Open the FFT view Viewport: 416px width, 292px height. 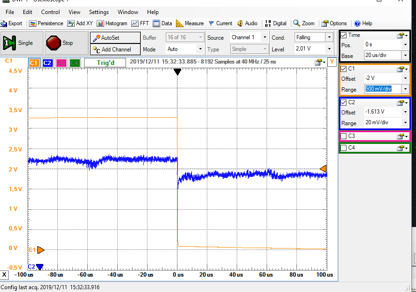(x=140, y=23)
